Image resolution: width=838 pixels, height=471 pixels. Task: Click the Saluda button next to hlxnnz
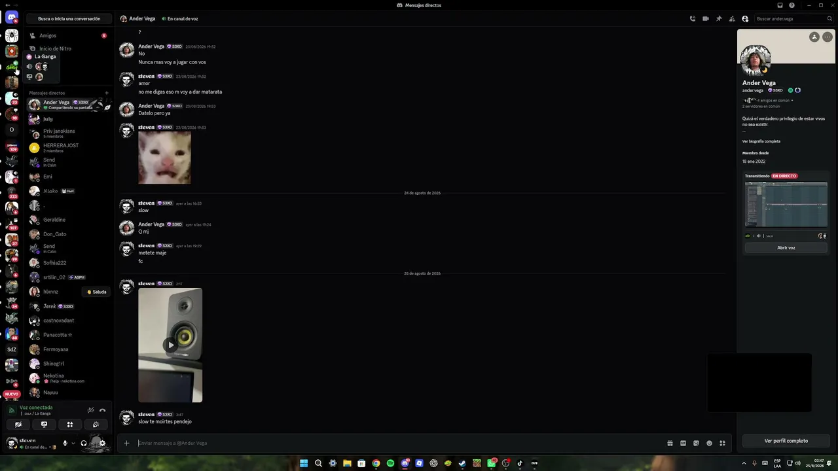click(x=96, y=292)
